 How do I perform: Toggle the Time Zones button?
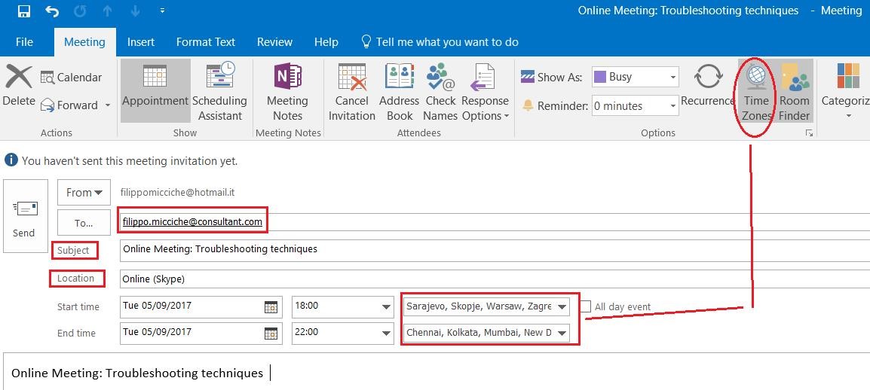coord(755,92)
